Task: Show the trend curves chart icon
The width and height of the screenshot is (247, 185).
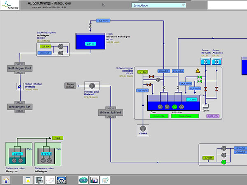Action: [50, 180]
